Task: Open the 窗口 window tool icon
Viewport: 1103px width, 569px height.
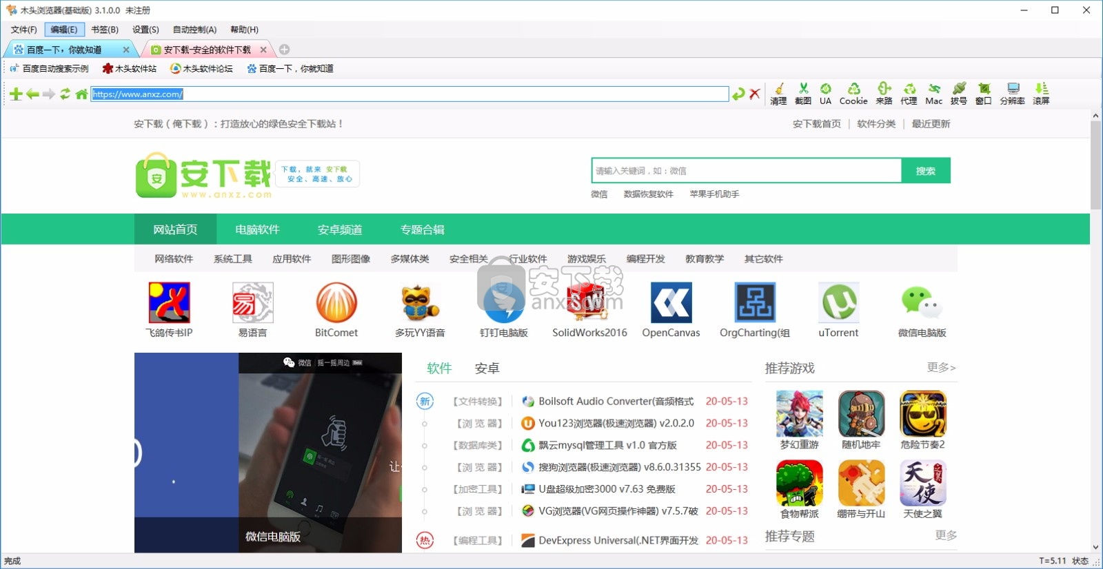Action: click(983, 94)
